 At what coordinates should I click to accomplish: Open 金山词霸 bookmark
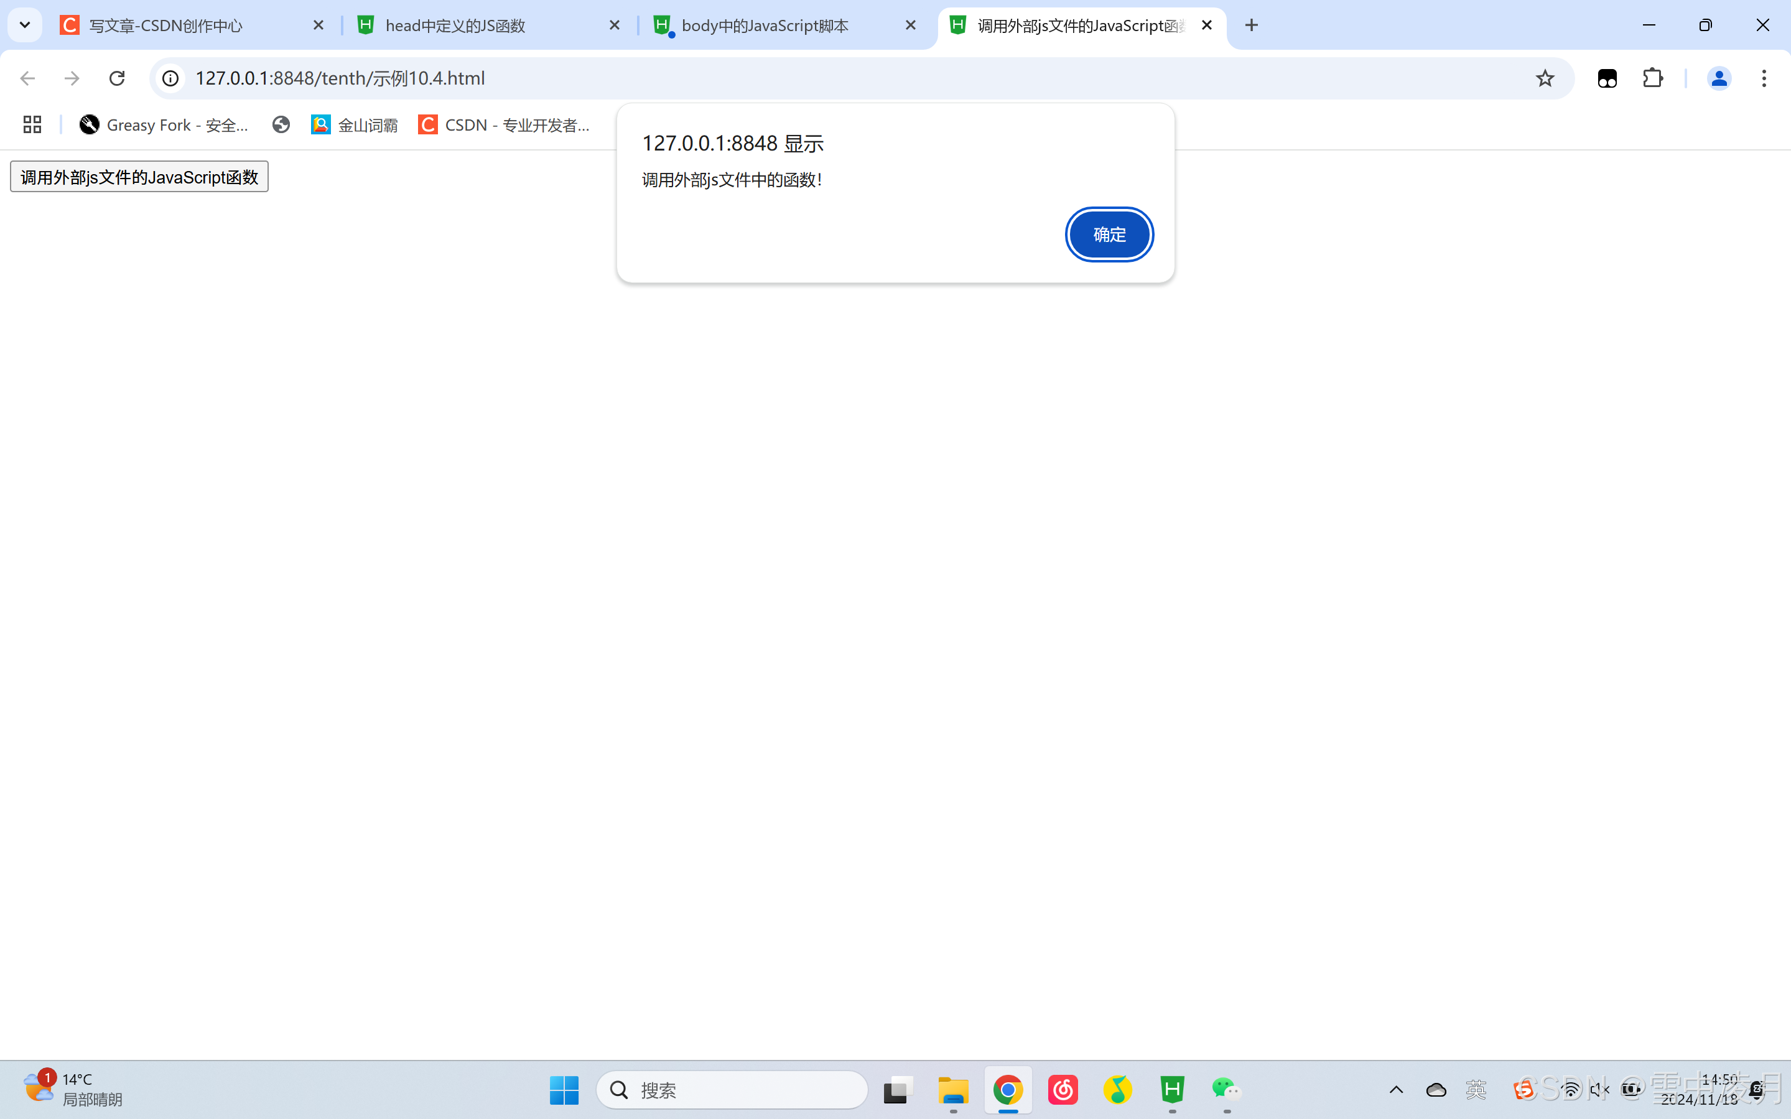(x=355, y=124)
